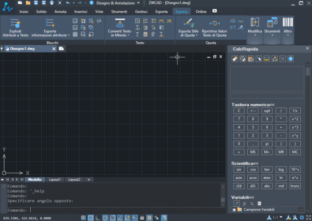
Task: Click the fullscreen icon in status bar
Action: click(x=308, y=217)
